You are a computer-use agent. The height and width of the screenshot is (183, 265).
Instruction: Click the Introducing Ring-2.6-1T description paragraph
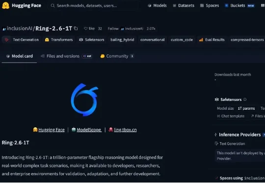click(x=82, y=166)
